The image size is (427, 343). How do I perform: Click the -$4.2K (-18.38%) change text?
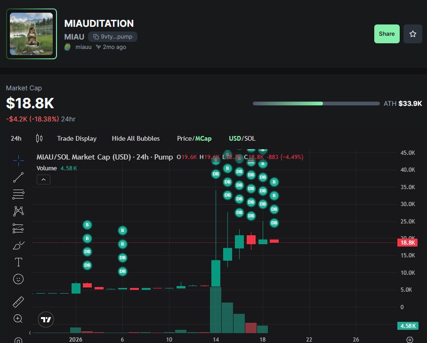tap(32, 119)
